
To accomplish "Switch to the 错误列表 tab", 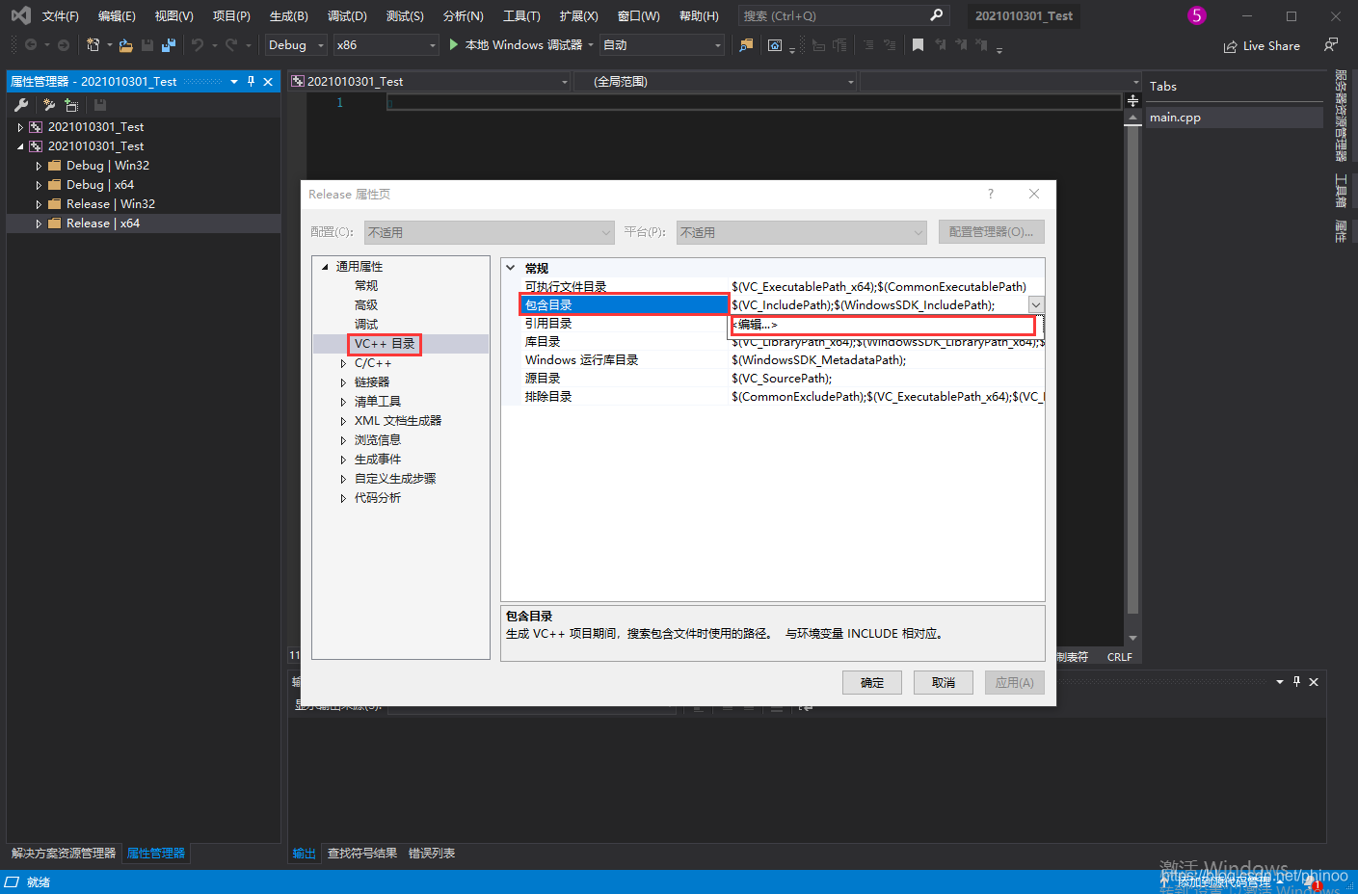I will 432,854.
